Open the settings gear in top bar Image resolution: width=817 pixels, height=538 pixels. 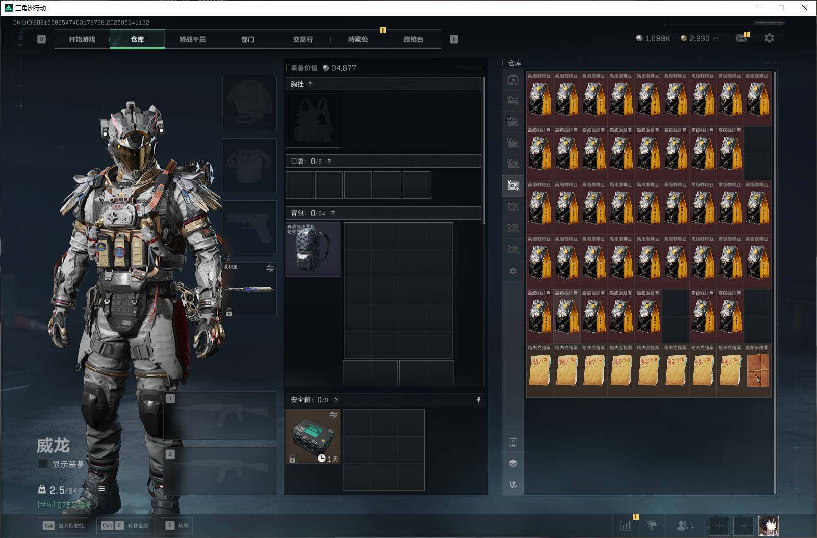pos(769,38)
